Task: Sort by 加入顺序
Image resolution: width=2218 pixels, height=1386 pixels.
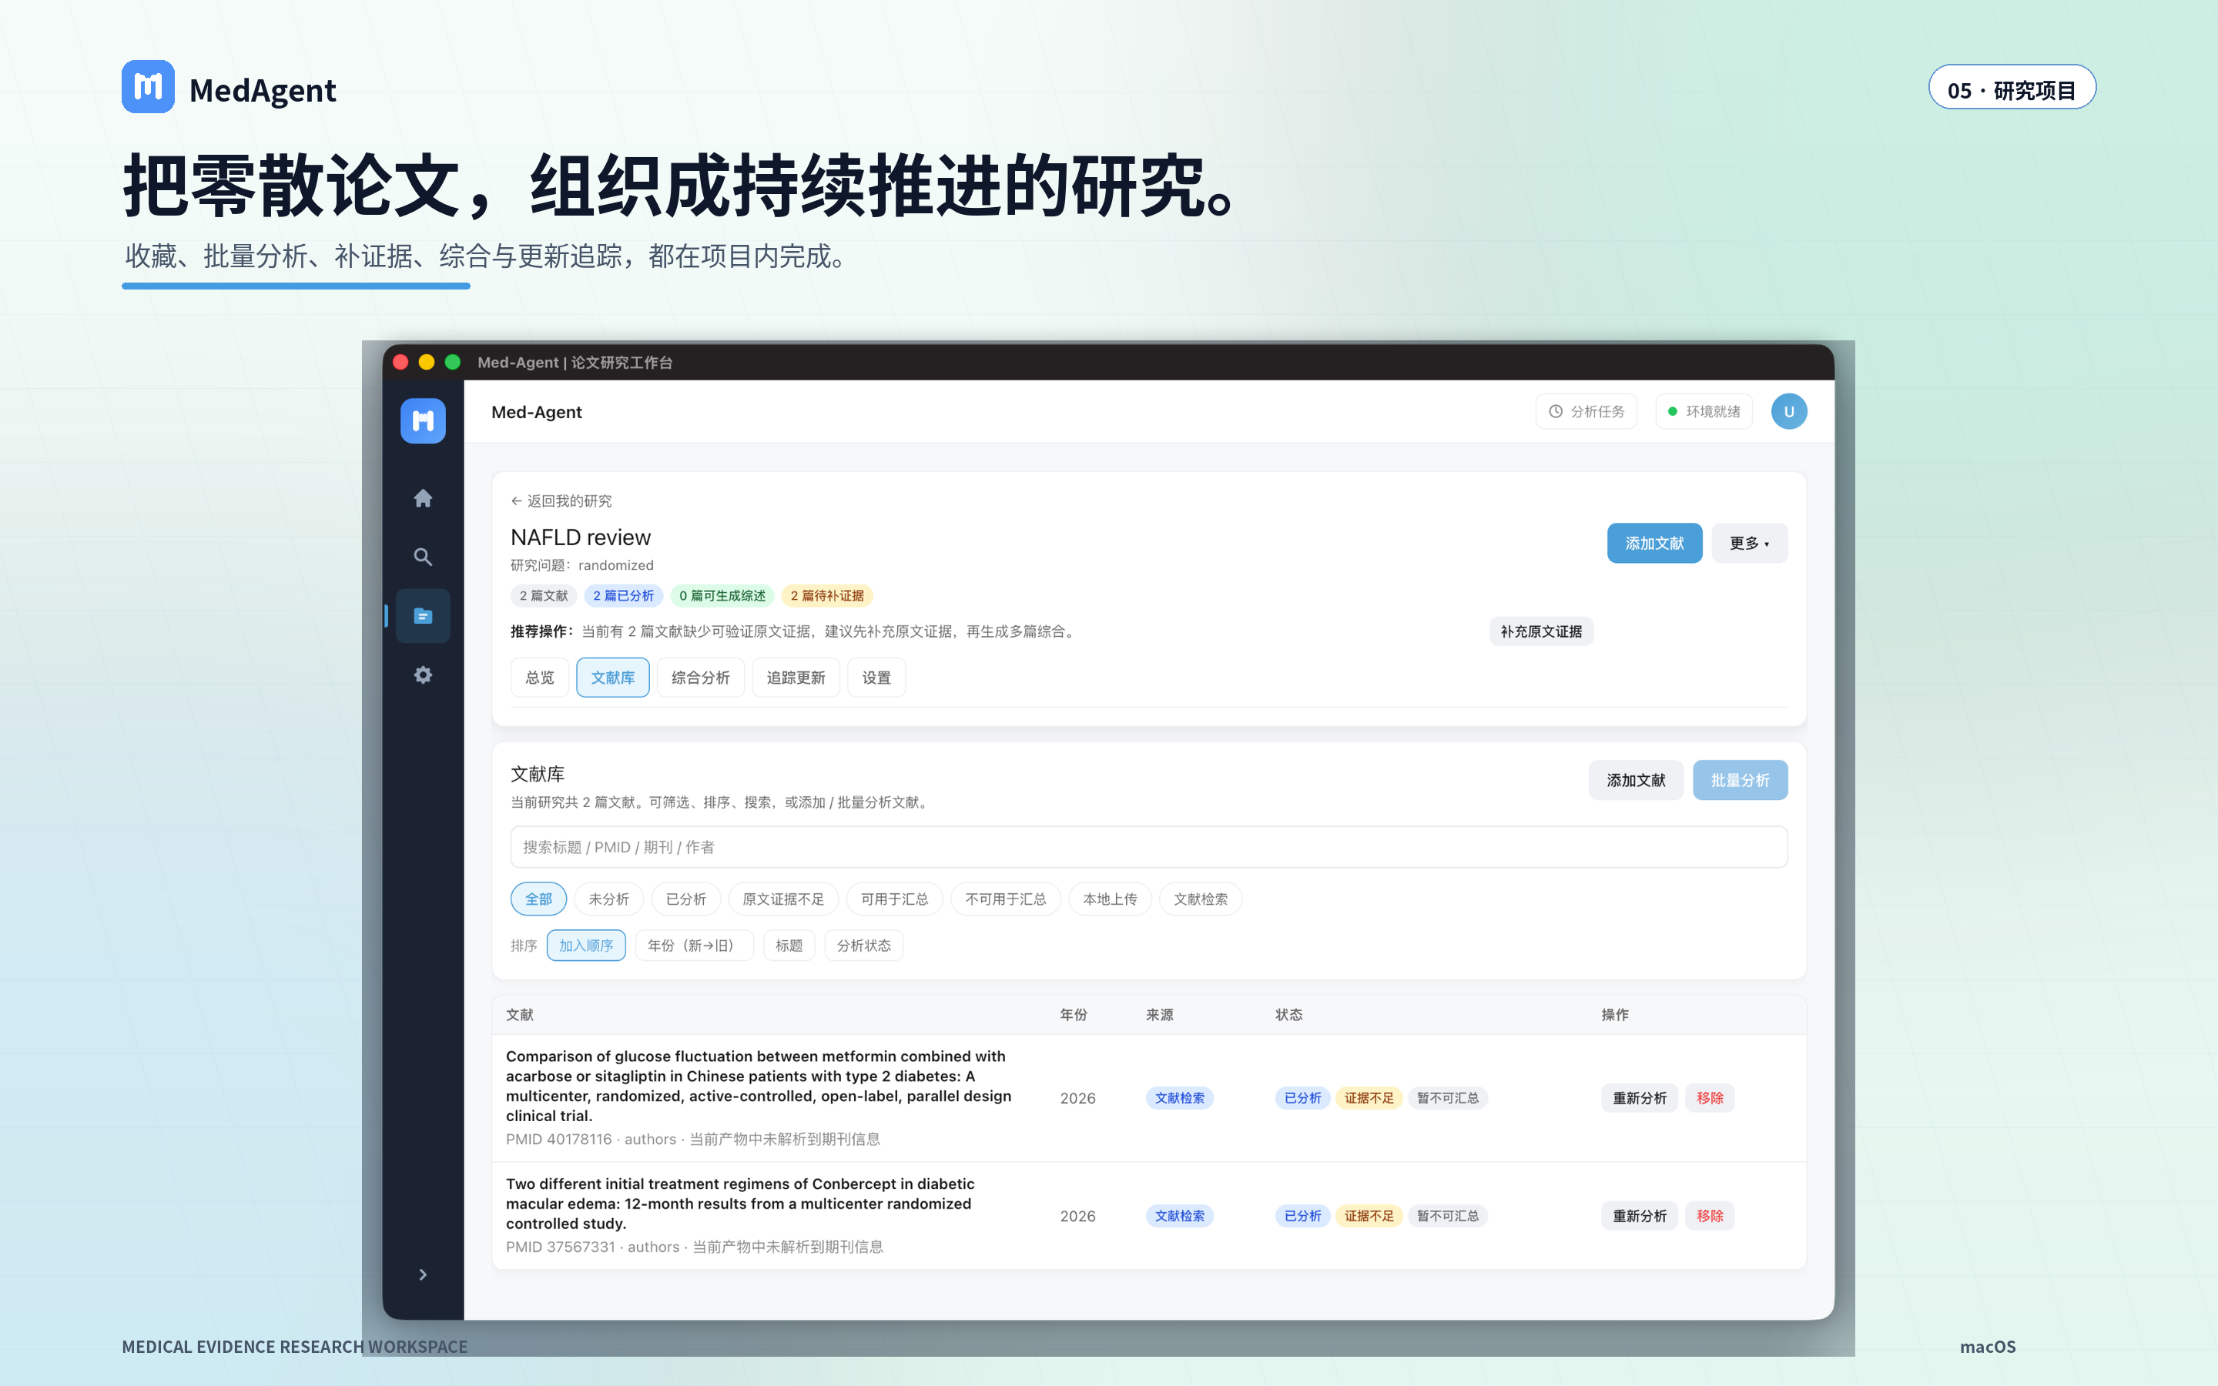Action: (585, 945)
